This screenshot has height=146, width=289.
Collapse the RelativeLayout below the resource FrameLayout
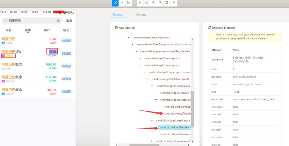pos(148,79)
